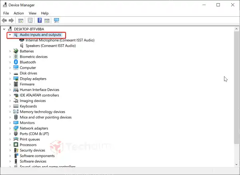
Task: Expand Software devices chevron
Action: 10,161
